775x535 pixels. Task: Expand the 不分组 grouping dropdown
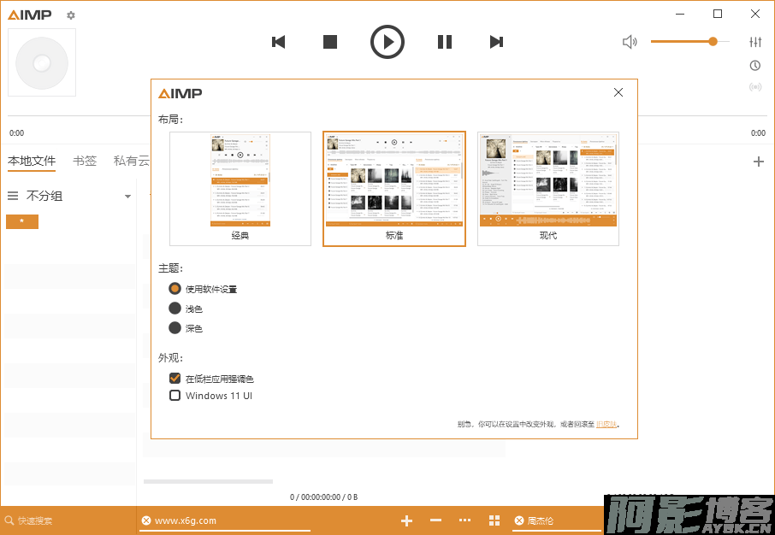[127, 197]
